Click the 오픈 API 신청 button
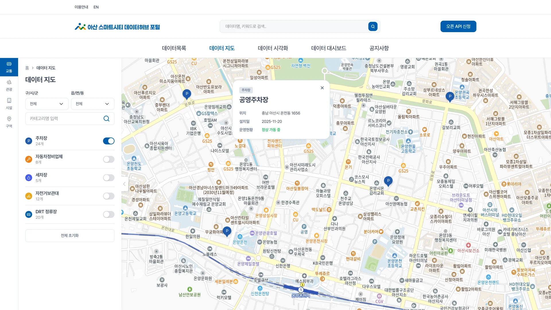 tap(458, 26)
